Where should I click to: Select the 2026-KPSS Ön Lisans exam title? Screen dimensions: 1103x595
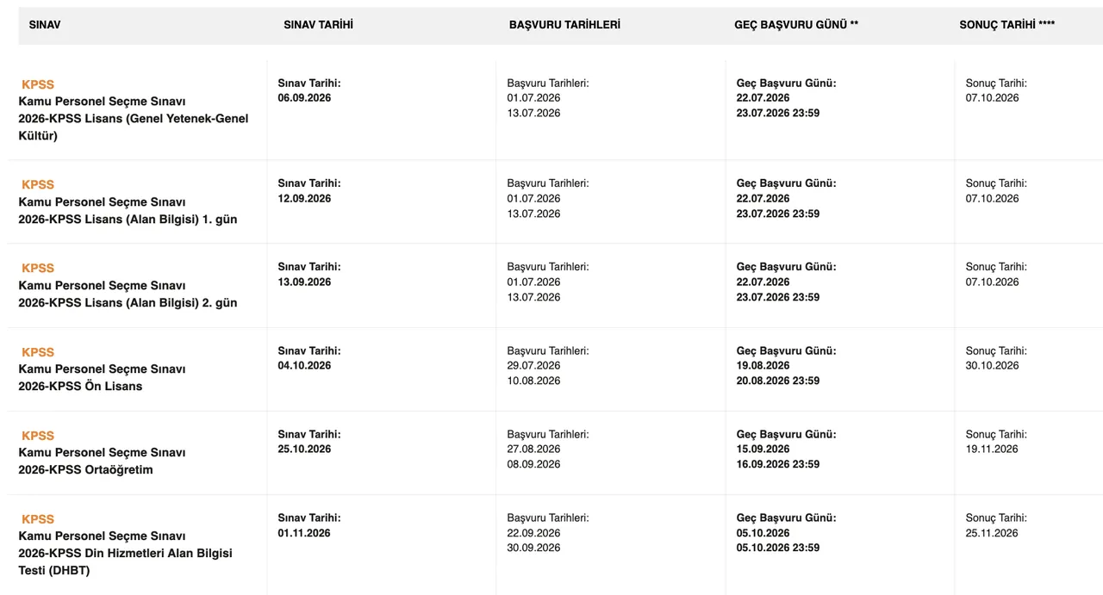click(80, 386)
